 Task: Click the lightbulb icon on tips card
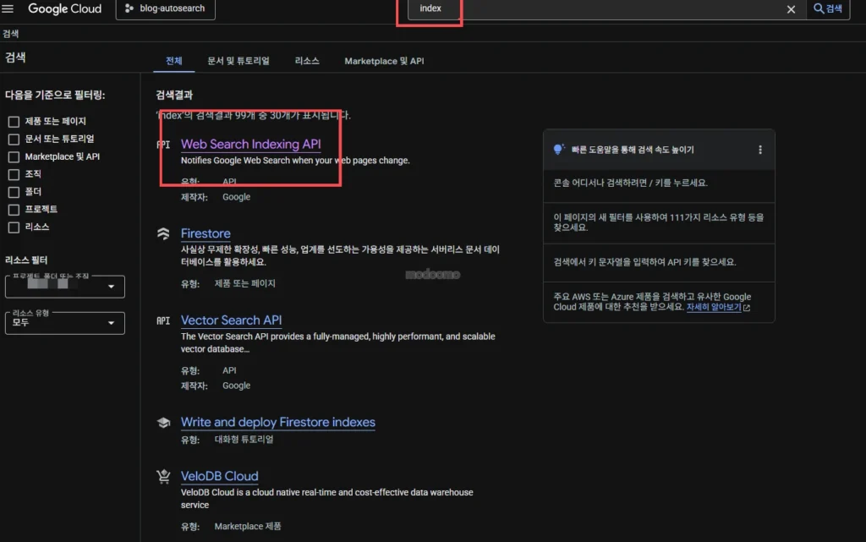point(558,150)
